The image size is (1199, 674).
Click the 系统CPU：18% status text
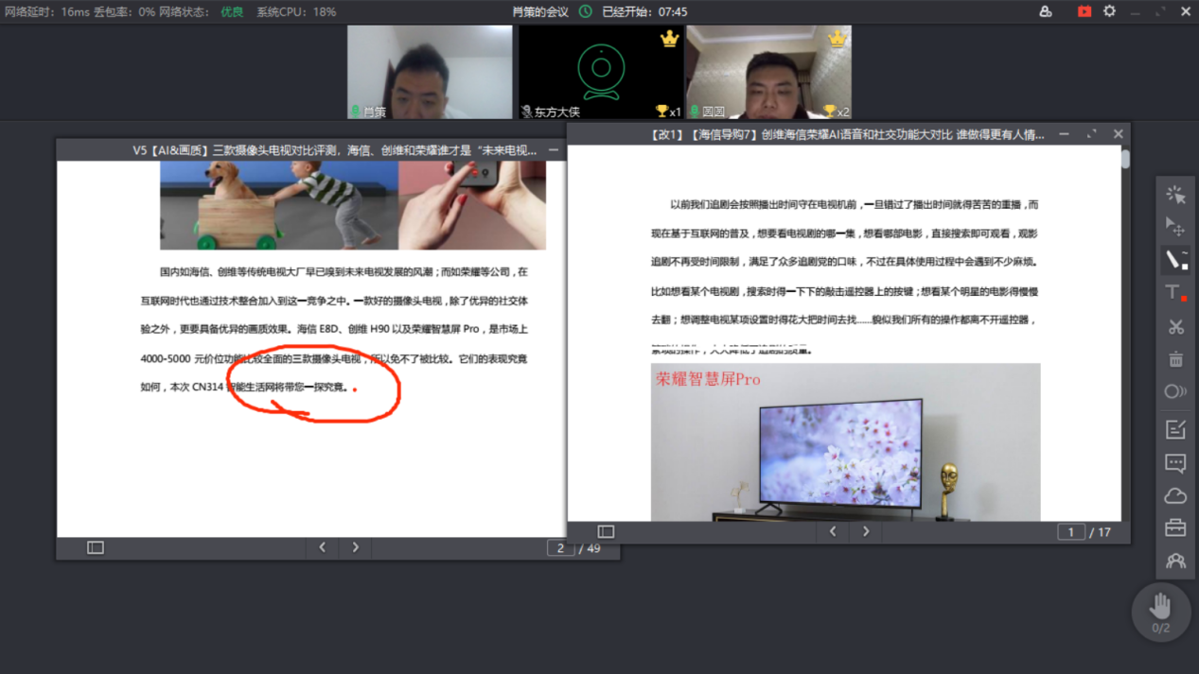tap(296, 11)
